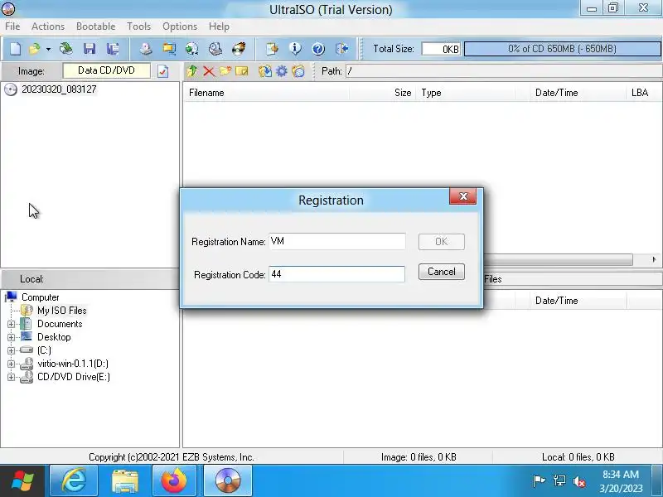Click the blue gear settings icon
Screen dimensions: 663x497
282,71
